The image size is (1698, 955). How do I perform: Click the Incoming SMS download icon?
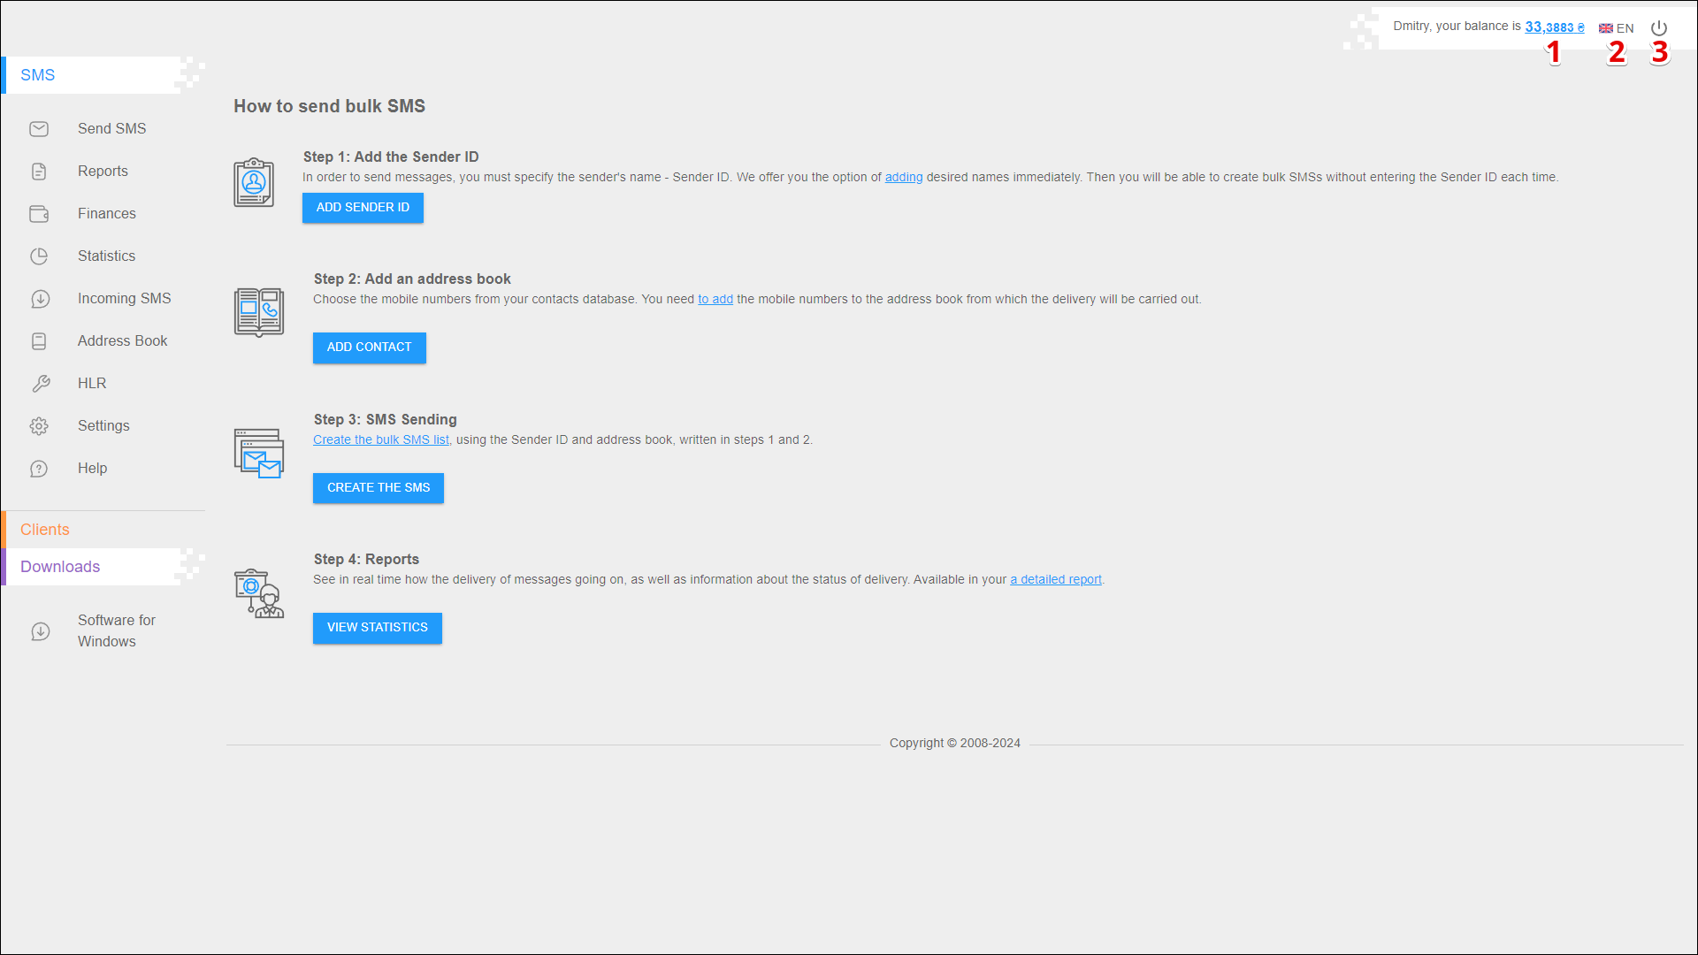click(x=40, y=299)
